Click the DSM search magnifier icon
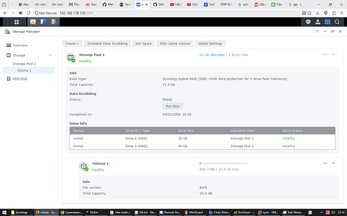Image resolution: width=347 pixels, height=216 pixels. [337, 22]
